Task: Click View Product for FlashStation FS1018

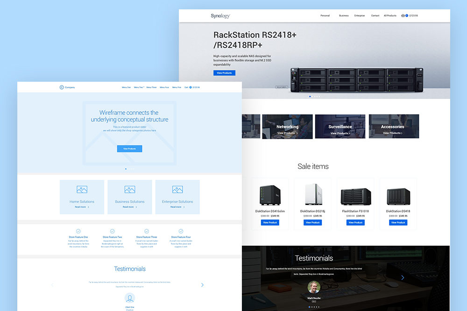Action: point(355,223)
